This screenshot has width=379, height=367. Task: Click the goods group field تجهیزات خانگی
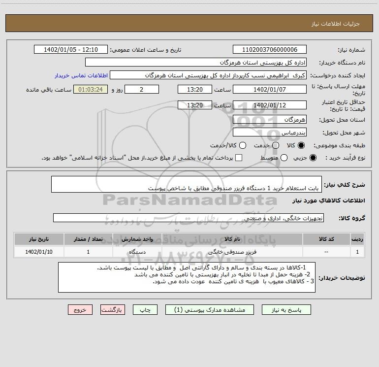point(189,218)
